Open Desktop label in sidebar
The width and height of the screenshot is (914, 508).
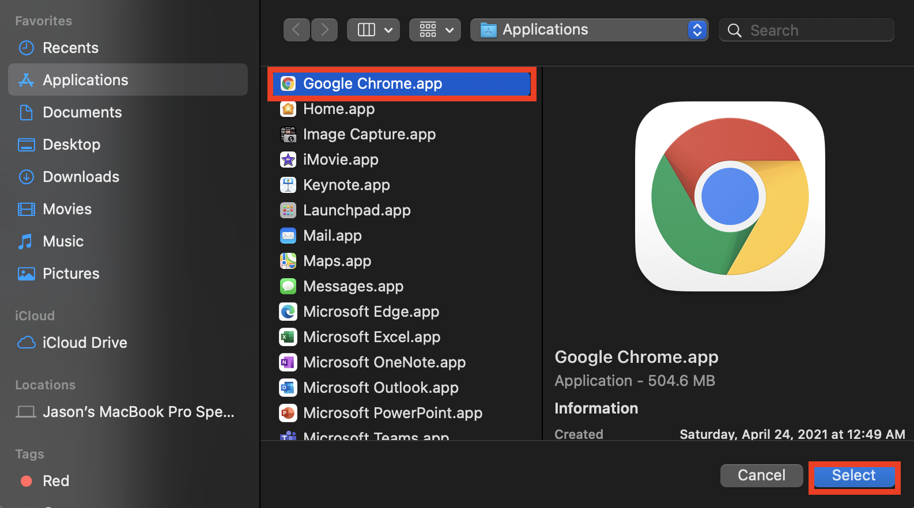pos(72,145)
